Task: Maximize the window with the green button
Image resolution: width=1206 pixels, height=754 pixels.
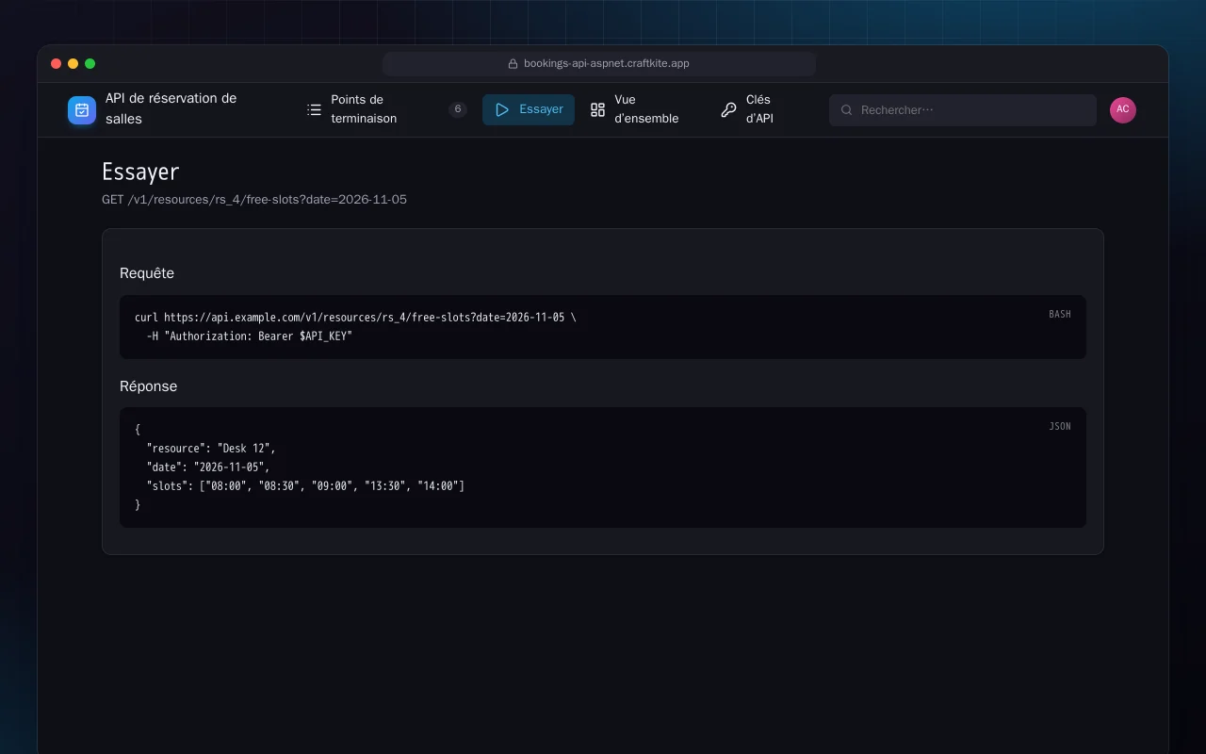Action: [90, 64]
